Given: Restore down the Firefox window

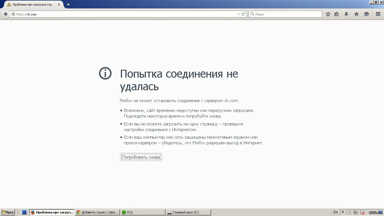Looking at the screenshot, I should coord(376,2).
